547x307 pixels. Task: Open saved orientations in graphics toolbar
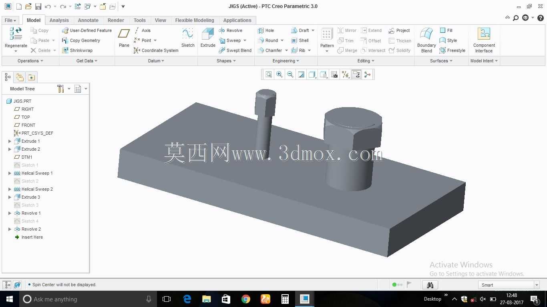324,74
